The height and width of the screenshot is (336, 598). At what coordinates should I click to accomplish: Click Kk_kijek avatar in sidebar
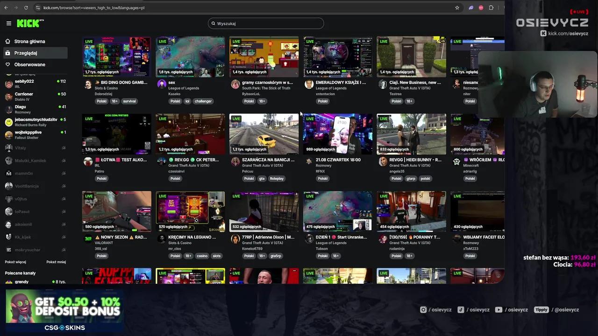(8, 237)
